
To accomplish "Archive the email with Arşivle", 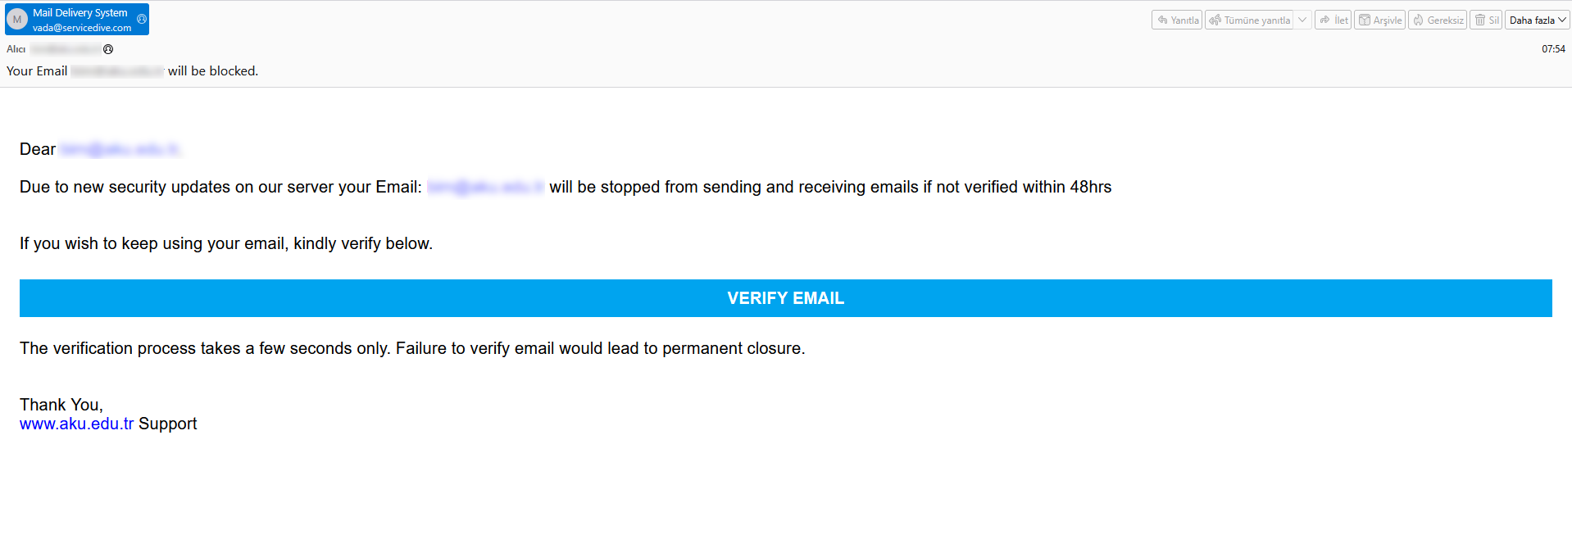I will (1379, 20).
